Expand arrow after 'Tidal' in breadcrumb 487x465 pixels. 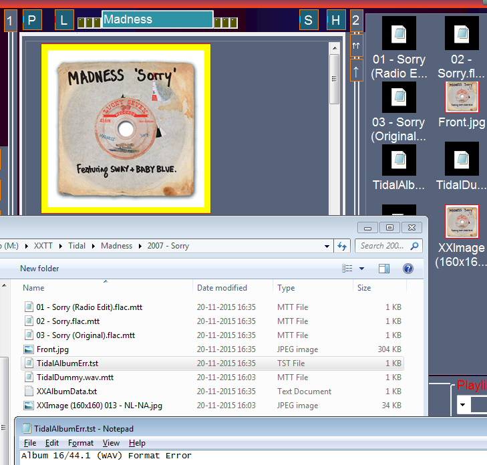(93, 246)
